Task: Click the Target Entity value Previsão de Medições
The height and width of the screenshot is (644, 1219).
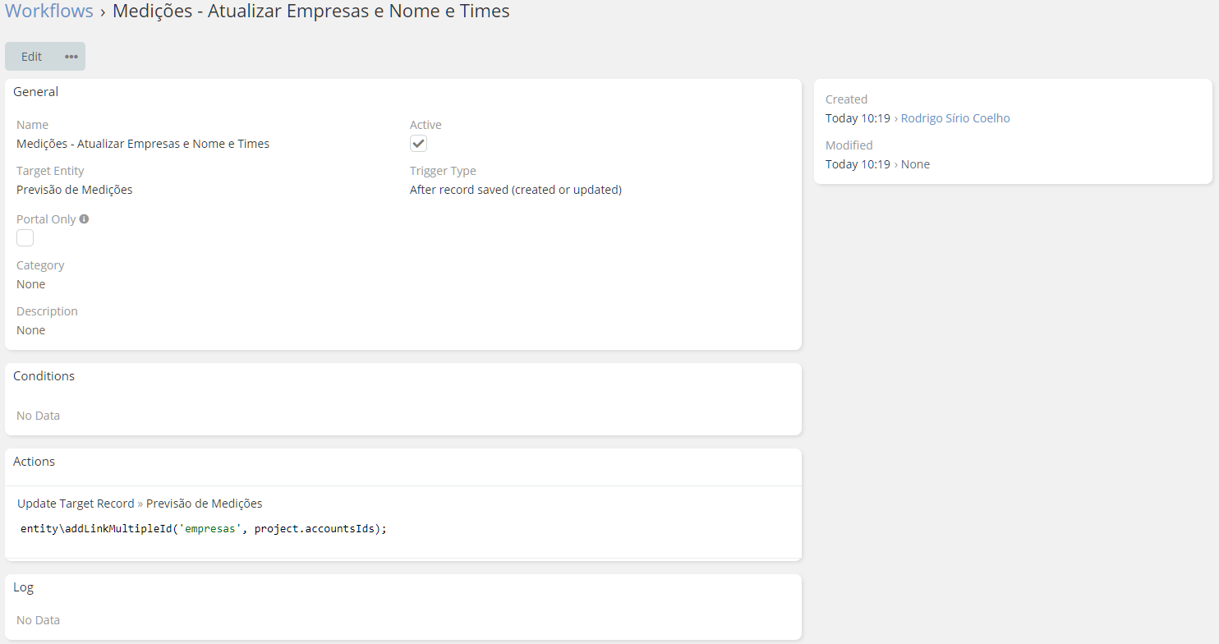Action: (x=75, y=190)
